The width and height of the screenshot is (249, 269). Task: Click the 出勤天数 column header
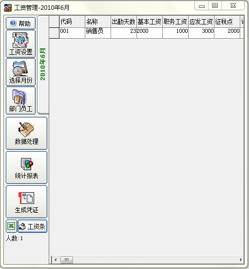click(124, 22)
